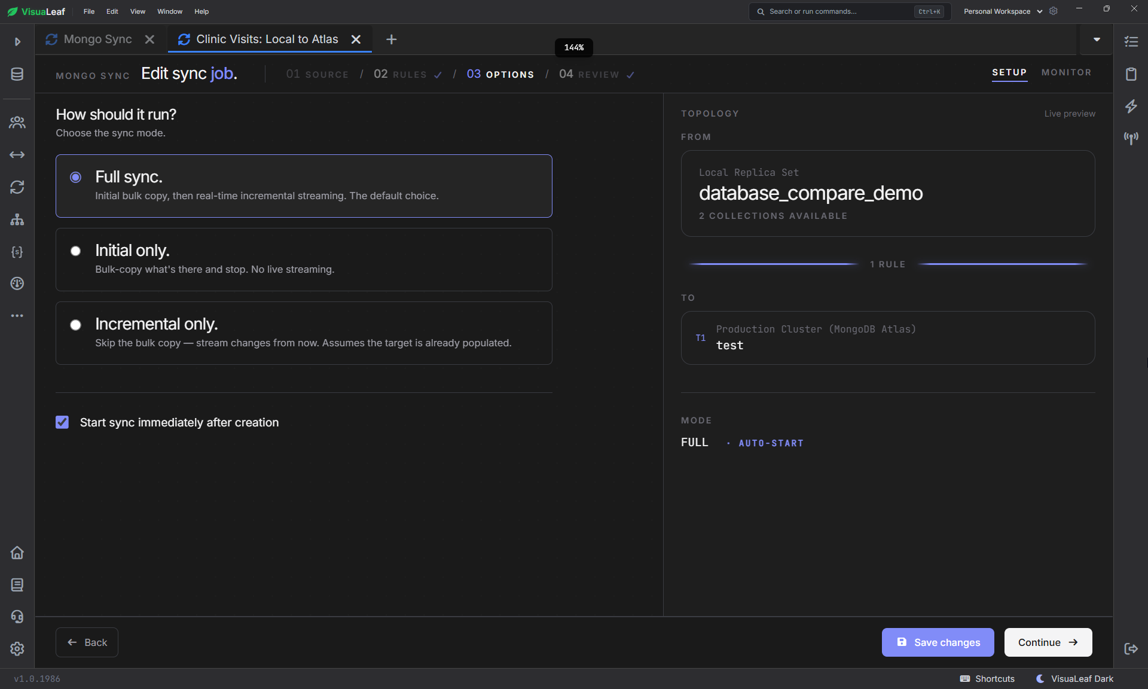Expand the left sidebar with arrow

pyautogui.click(x=17, y=41)
